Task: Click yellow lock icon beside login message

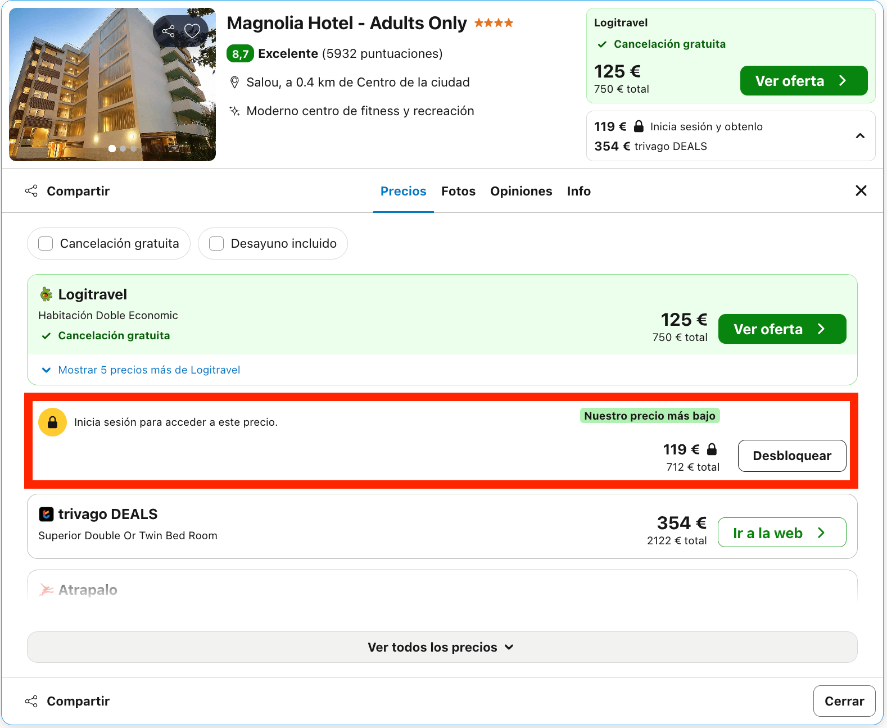Action: point(52,422)
